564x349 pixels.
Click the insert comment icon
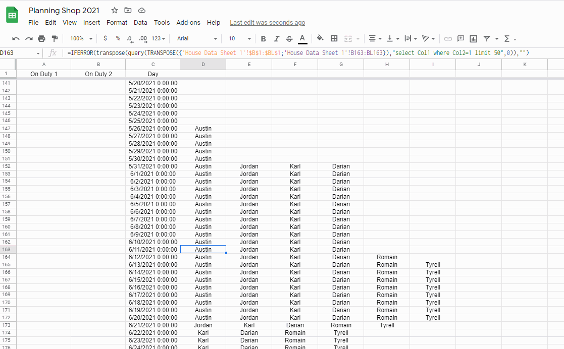click(460, 39)
